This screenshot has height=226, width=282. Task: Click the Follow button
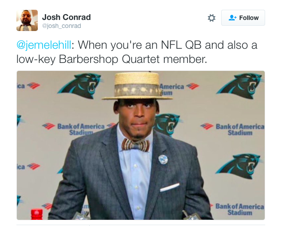(243, 18)
